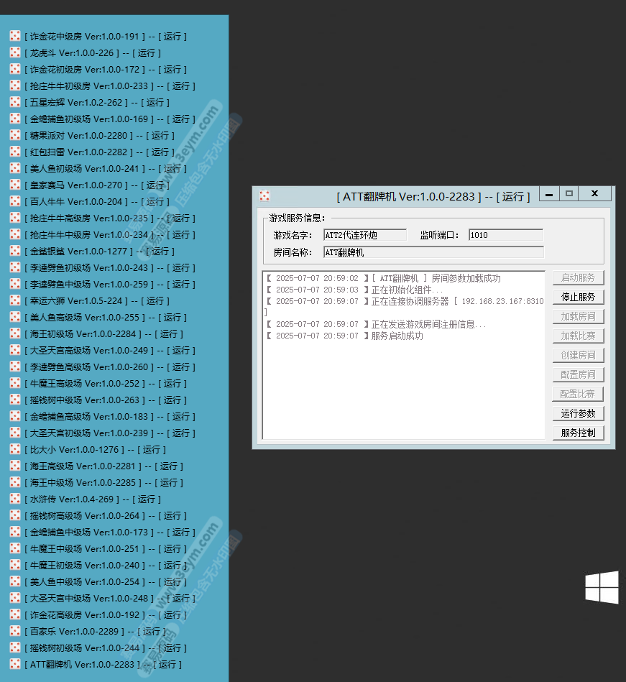
Task: Select the 五星宏辉 service icon
Action: coord(14,102)
